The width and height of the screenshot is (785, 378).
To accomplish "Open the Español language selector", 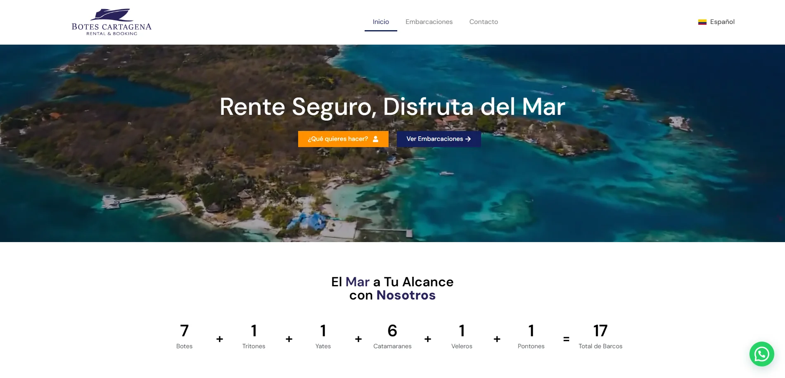I will [716, 22].
